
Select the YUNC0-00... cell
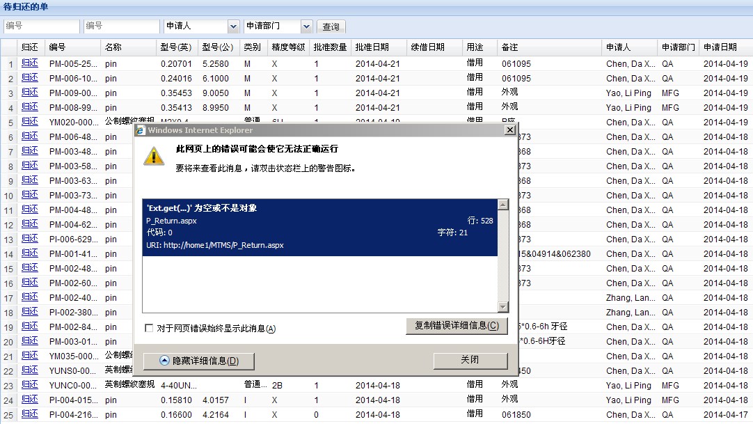[x=73, y=386]
